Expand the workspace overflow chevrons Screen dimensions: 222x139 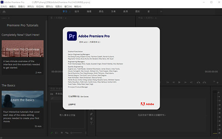coord(161,11)
